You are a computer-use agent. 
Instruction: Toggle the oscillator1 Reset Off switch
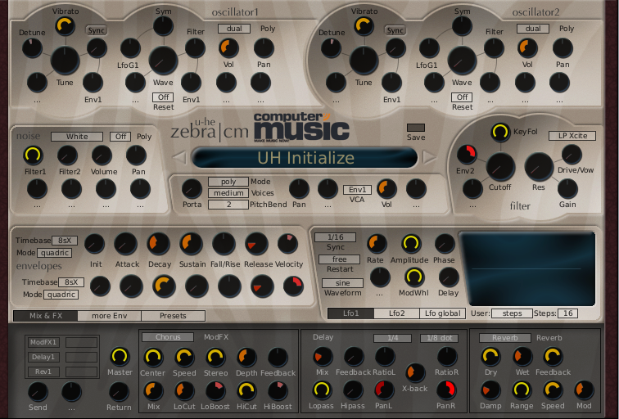162,97
